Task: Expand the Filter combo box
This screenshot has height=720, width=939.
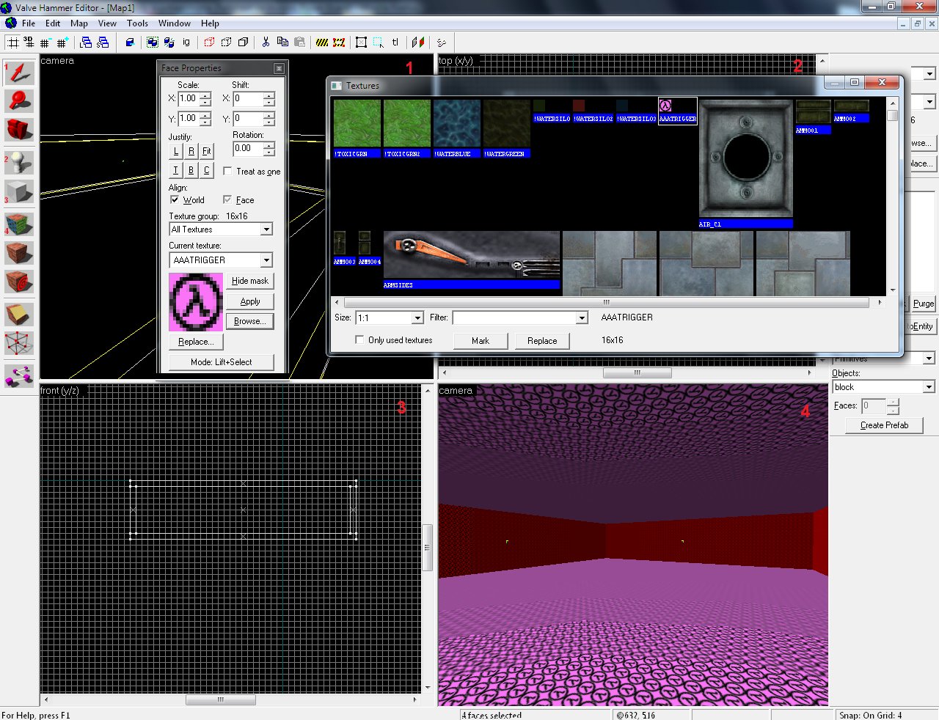Action: point(582,318)
